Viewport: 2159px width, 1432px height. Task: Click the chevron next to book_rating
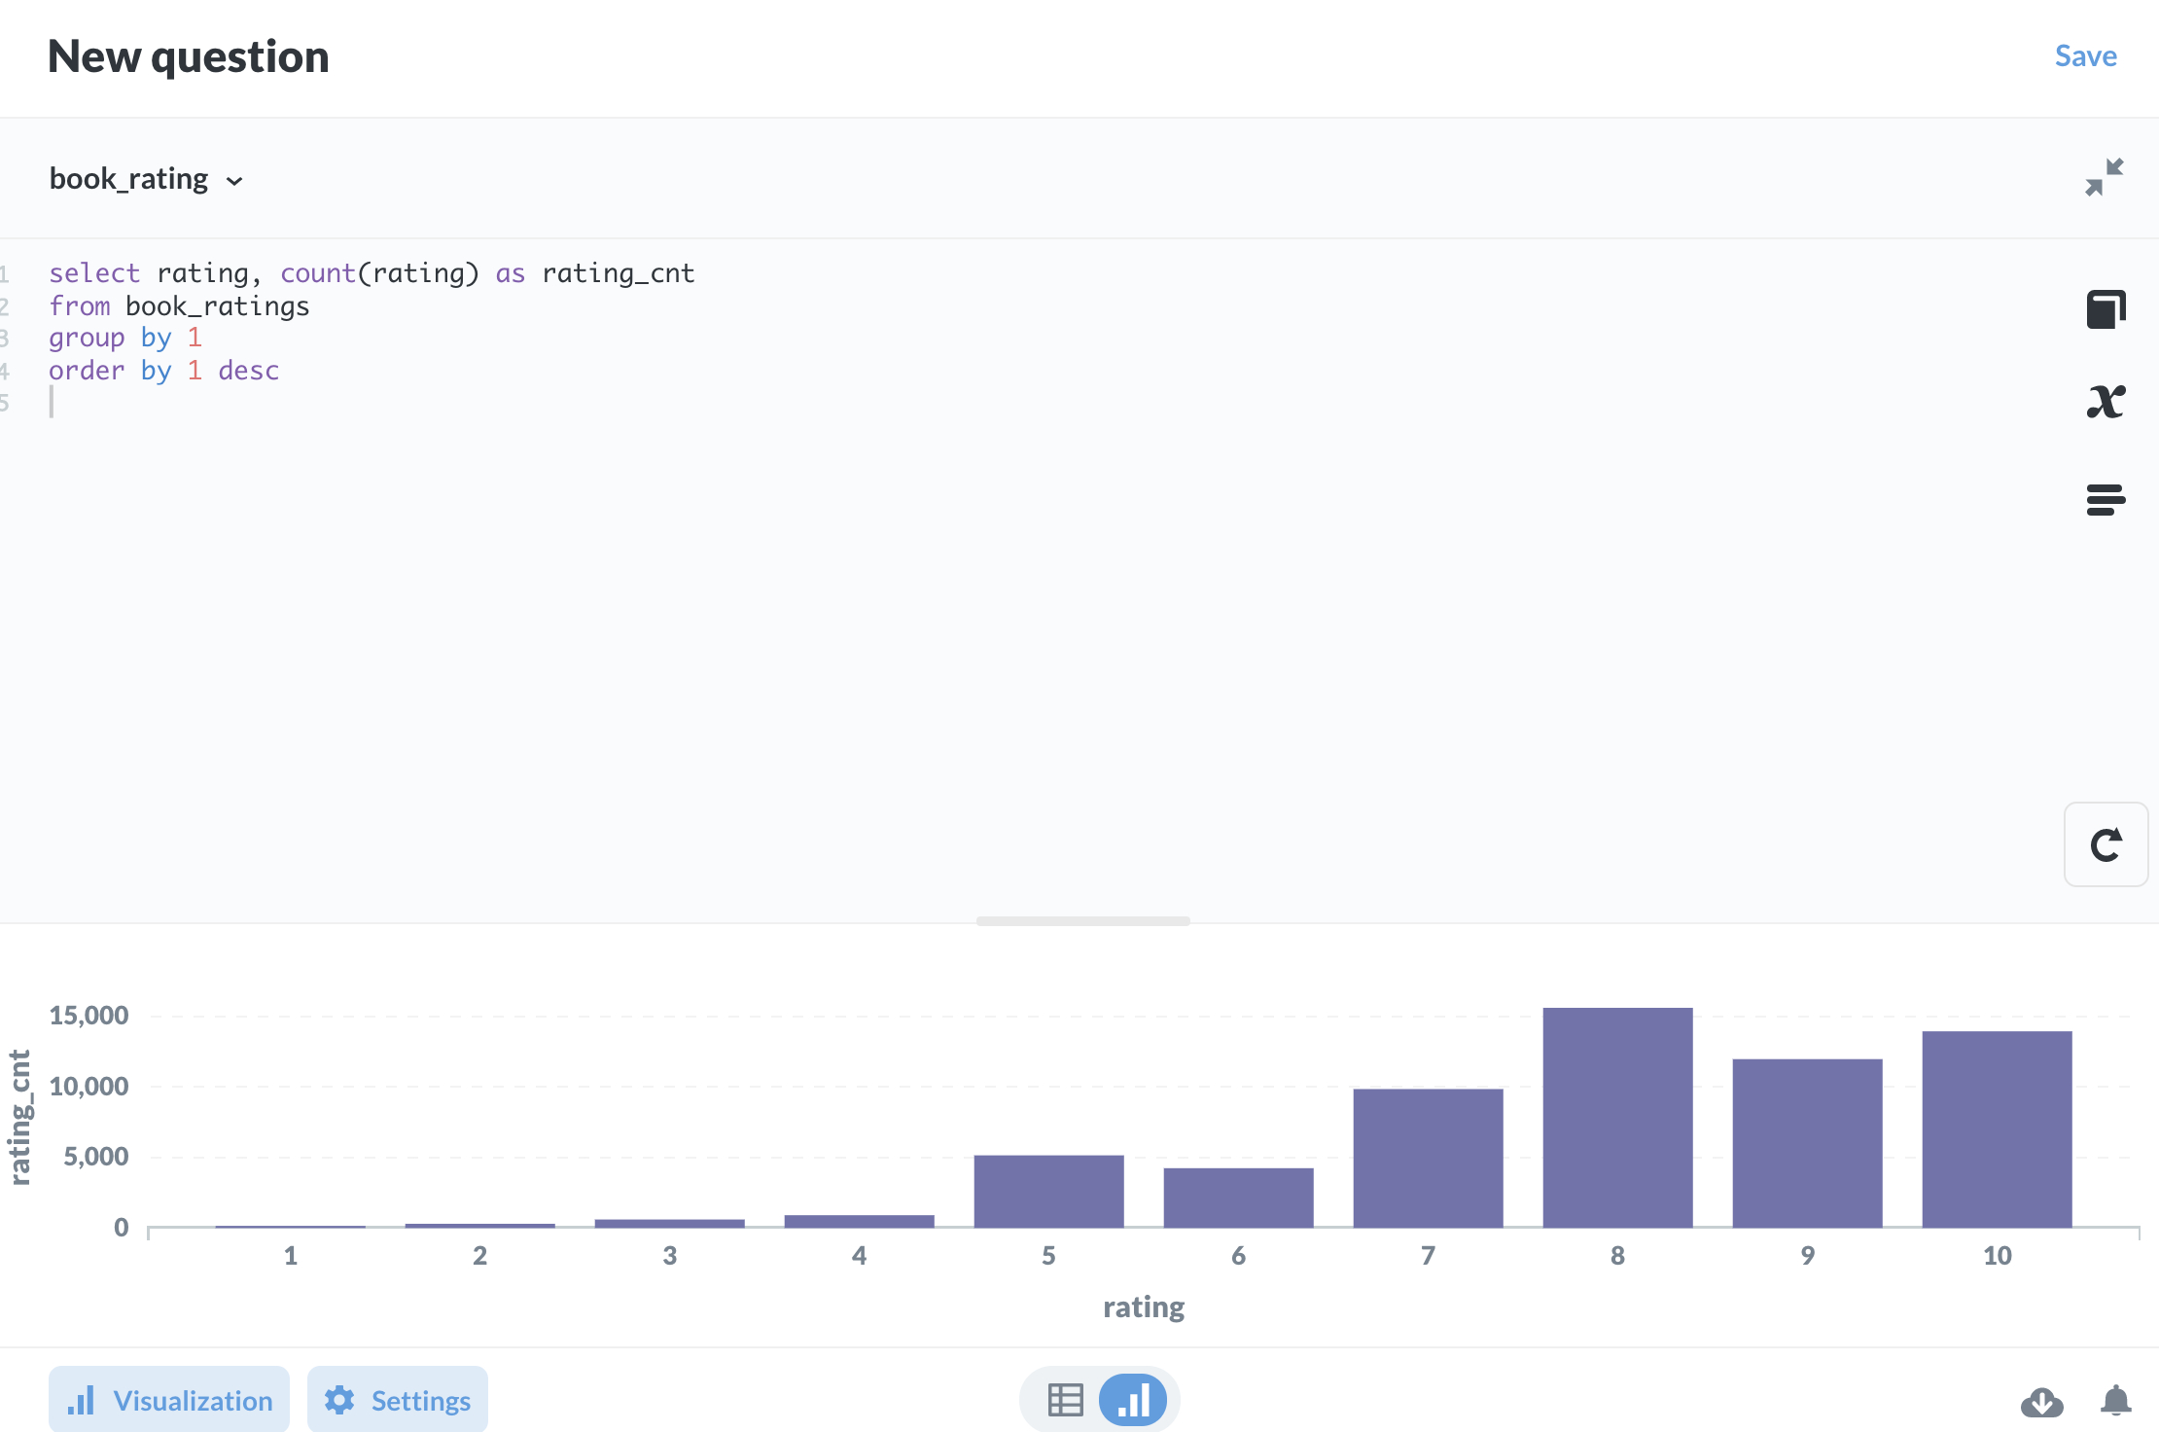coord(234,182)
